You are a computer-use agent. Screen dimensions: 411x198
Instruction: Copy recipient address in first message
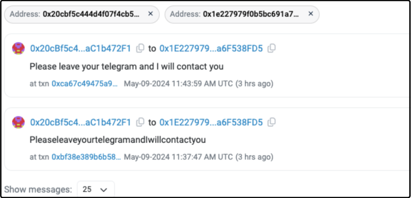coord(272,48)
